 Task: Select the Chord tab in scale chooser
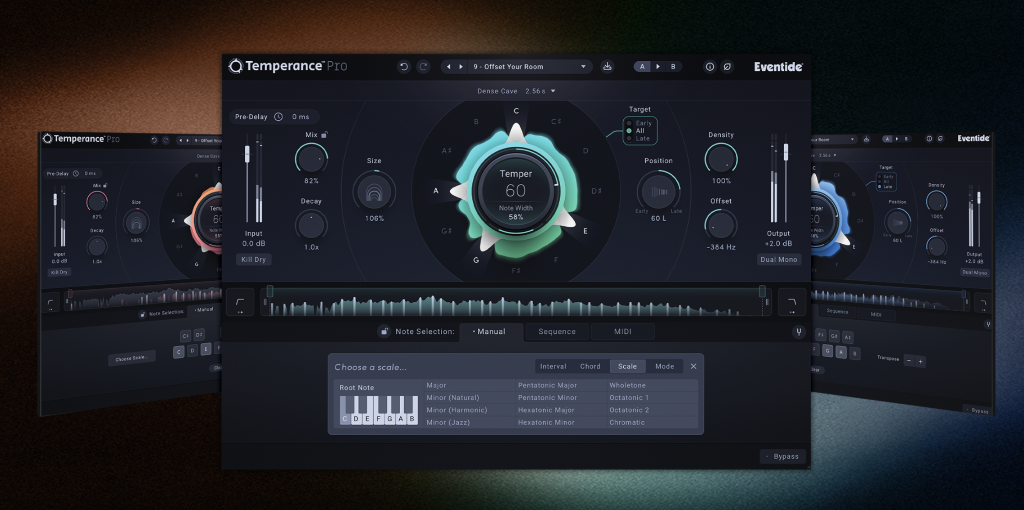point(590,366)
